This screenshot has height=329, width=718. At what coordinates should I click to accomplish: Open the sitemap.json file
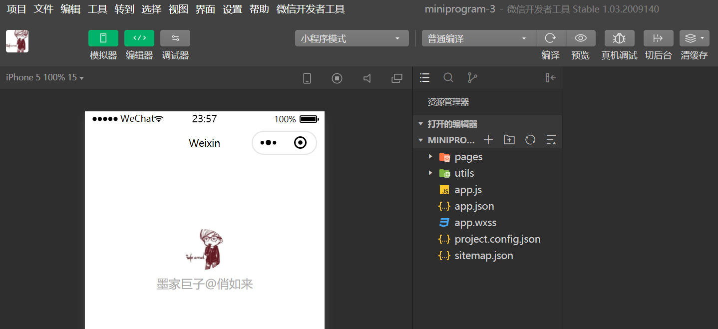tap(487, 256)
